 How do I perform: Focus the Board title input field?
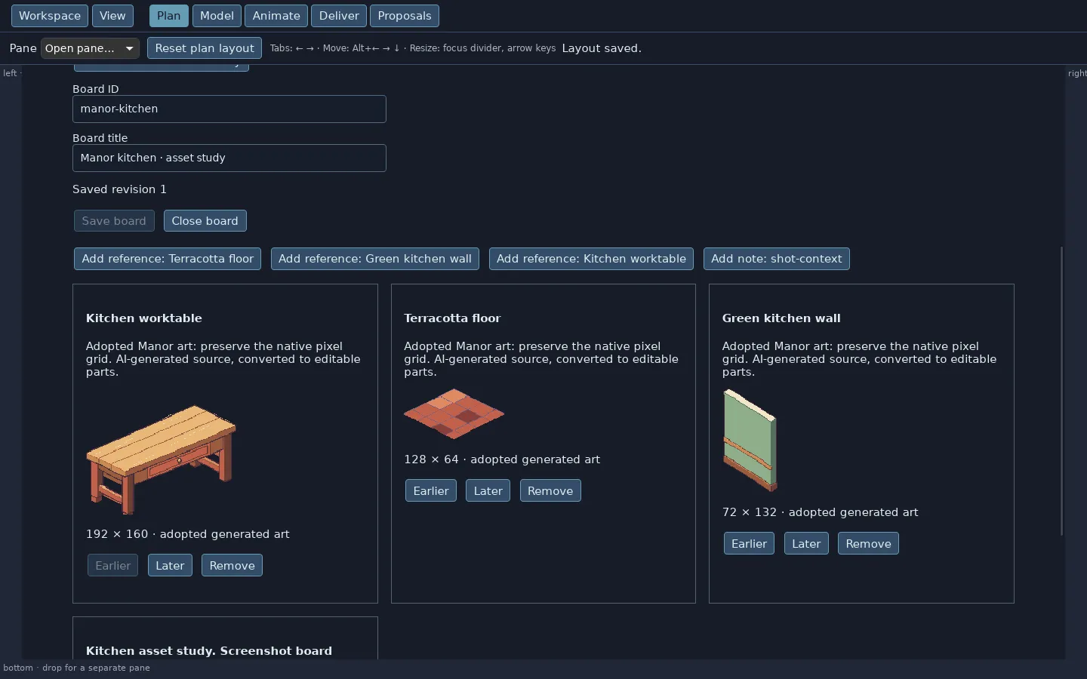click(229, 158)
